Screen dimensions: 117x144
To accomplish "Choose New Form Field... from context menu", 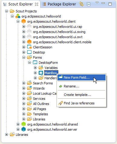I will coord(81,77).
